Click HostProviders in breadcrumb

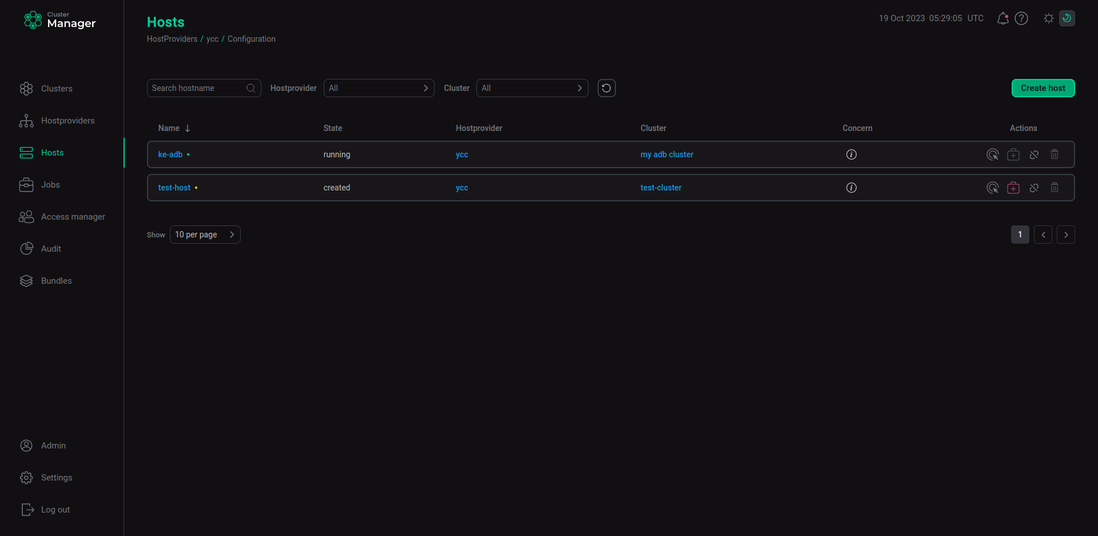(172, 39)
